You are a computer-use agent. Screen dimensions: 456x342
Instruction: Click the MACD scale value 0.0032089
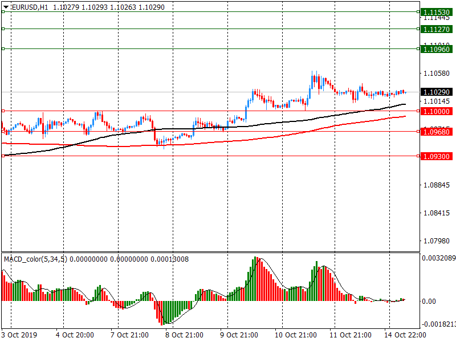click(438, 258)
